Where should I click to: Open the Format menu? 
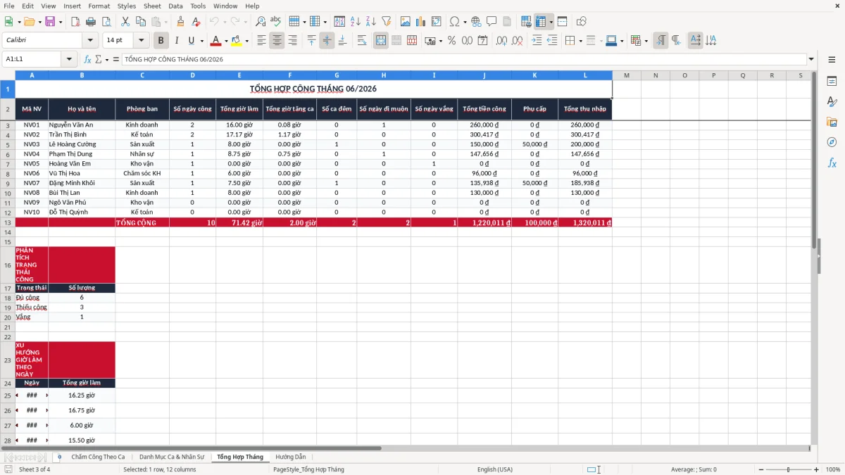pos(99,6)
